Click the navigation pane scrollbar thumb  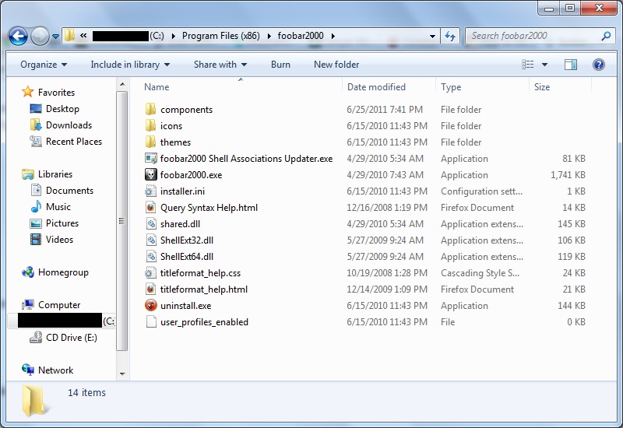tap(122, 221)
